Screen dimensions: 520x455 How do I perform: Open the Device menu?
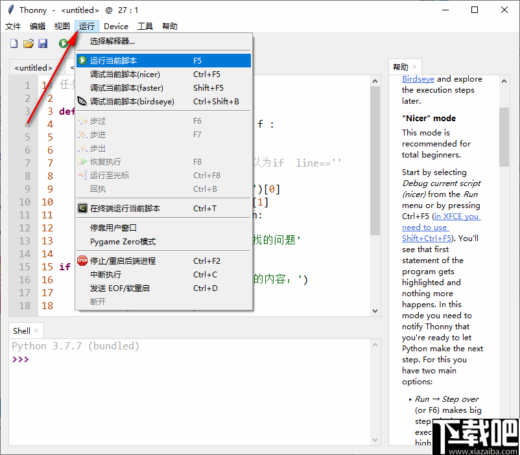[x=116, y=26]
